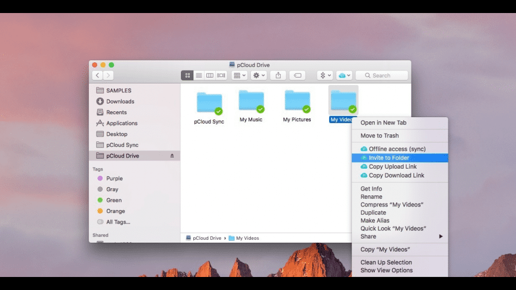Open the Action gear dropdown menu
The image size is (516, 290).
259,76
